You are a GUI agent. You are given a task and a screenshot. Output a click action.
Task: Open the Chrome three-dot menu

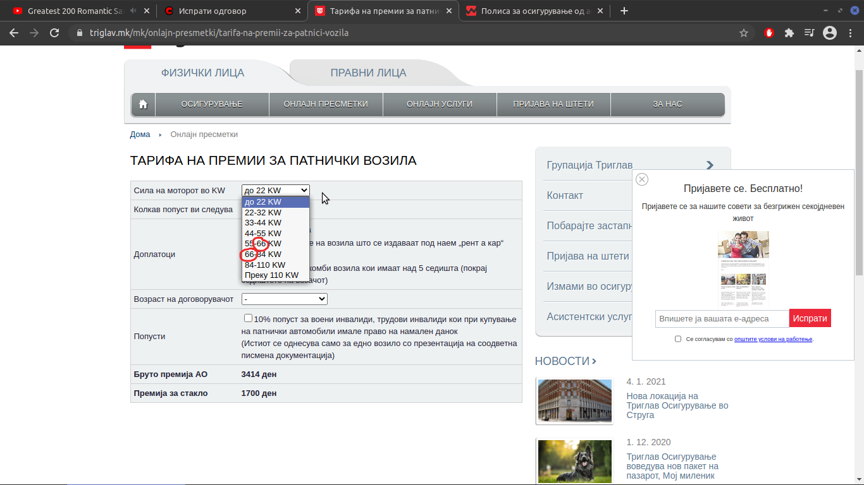tap(849, 33)
